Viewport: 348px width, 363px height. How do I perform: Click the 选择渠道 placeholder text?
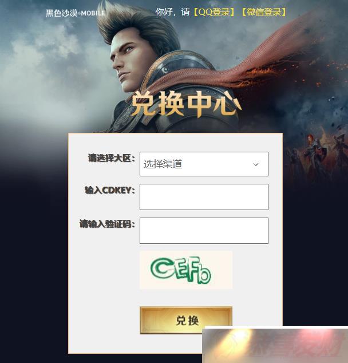point(163,164)
